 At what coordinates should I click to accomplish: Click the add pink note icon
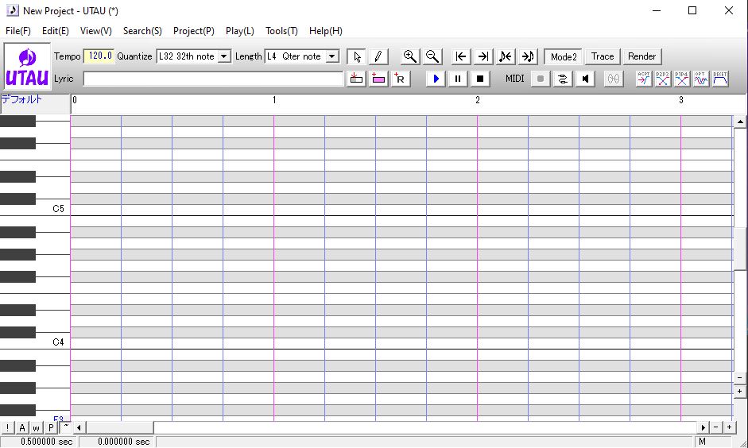click(378, 79)
